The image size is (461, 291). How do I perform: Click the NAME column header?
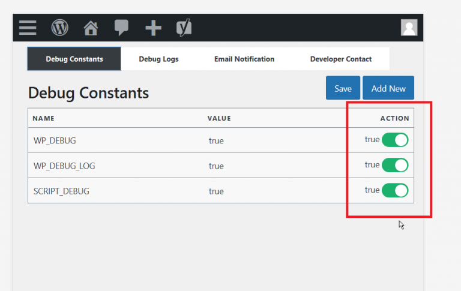pyautogui.click(x=43, y=118)
